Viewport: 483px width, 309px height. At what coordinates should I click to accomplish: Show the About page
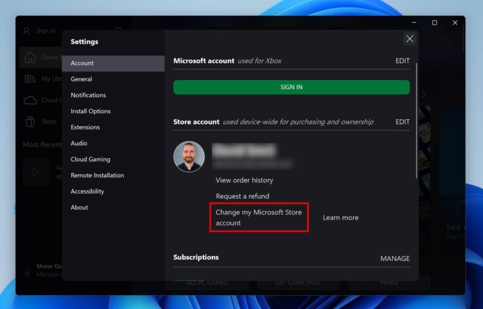point(113,207)
